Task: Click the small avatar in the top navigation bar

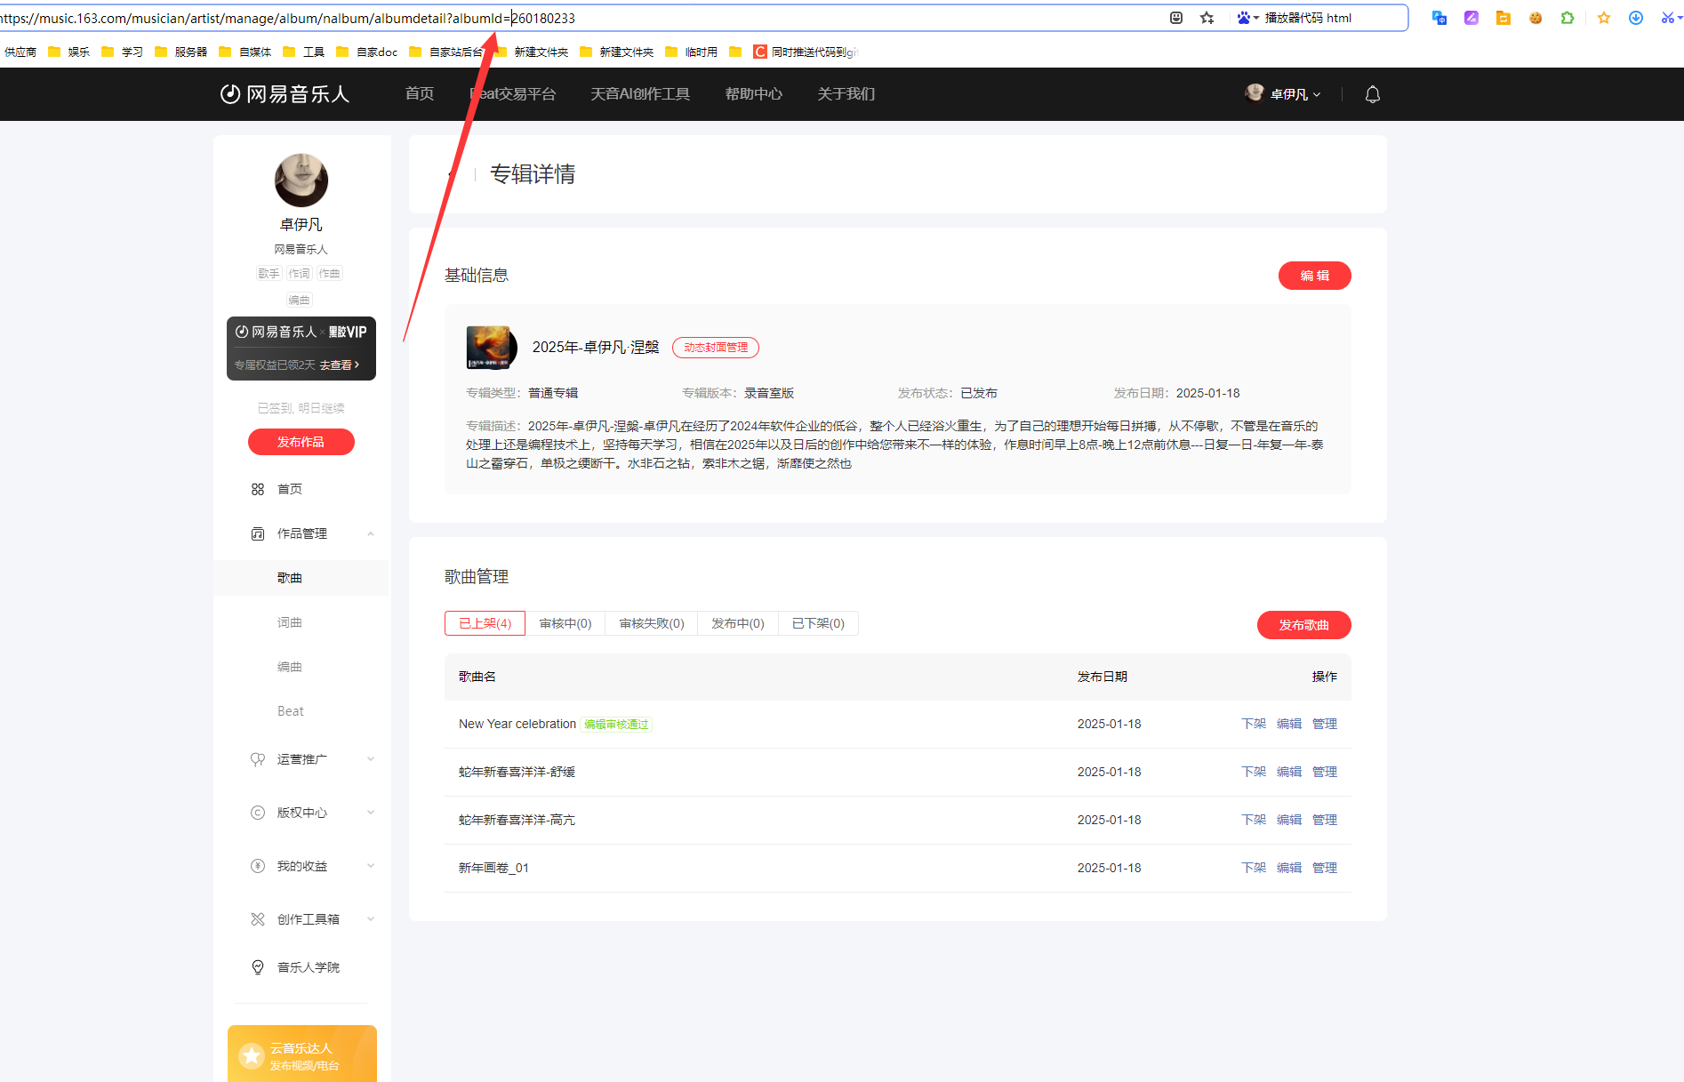Action: click(x=1255, y=93)
